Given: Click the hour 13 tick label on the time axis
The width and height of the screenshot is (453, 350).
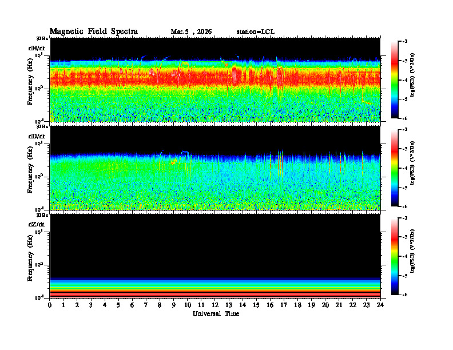Looking at the screenshot, I should pos(229,305).
